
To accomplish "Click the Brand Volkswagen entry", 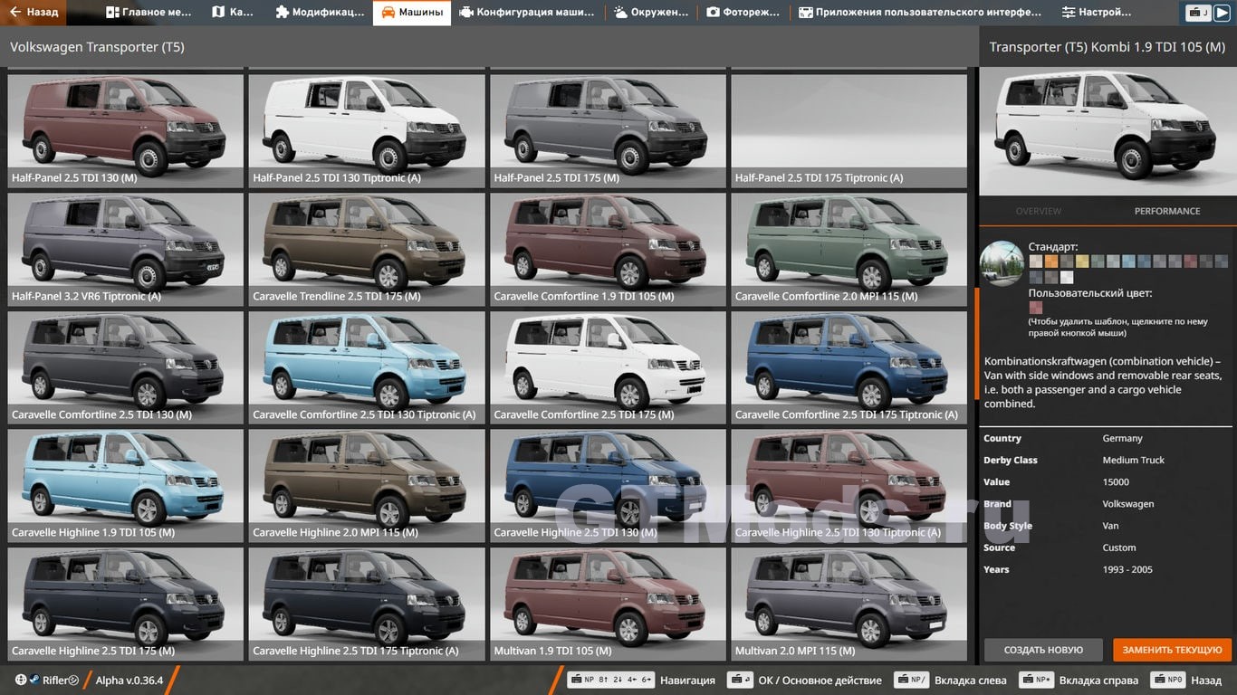I will 1108,504.
